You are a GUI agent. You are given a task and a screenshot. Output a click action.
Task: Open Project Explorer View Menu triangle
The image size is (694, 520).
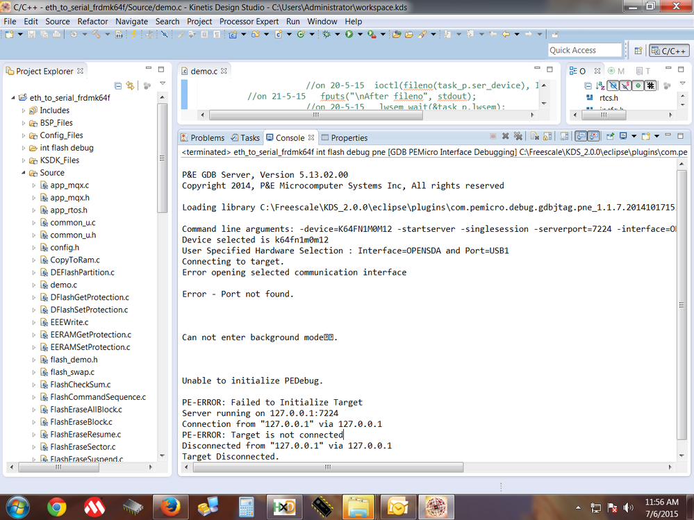point(163,83)
